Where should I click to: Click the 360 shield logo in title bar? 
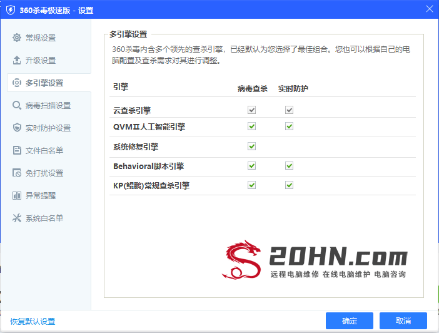pos(11,11)
